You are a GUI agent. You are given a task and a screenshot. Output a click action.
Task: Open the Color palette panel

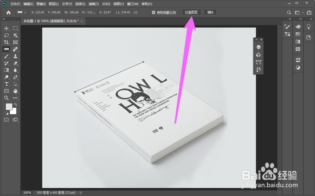point(298,26)
